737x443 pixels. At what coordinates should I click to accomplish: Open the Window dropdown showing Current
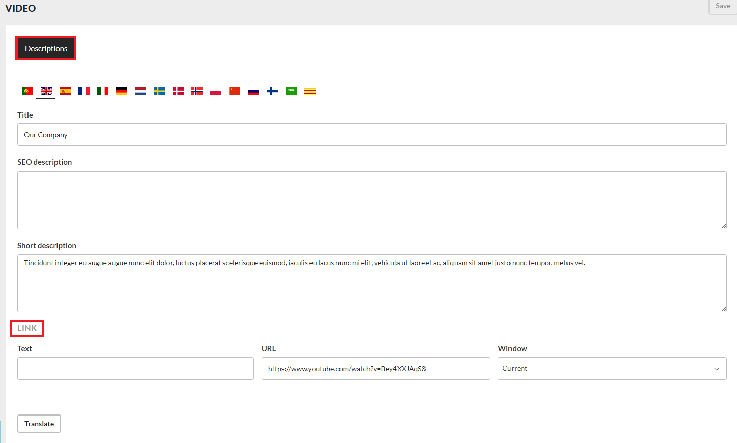point(612,369)
